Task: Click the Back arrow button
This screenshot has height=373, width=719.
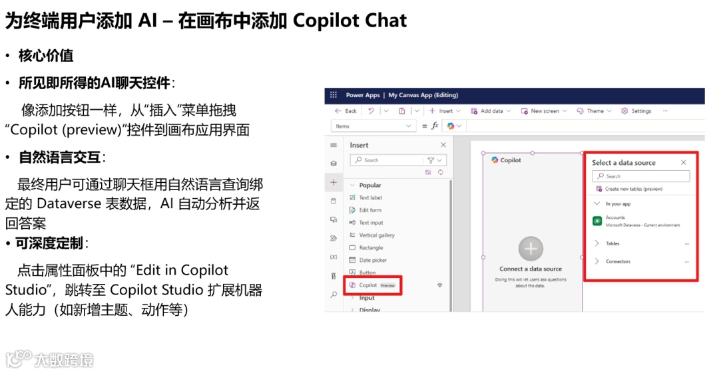Action: pos(346,111)
